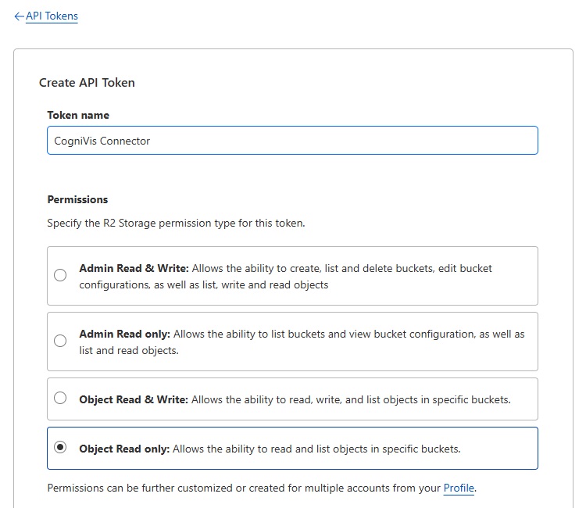Enable the Object Read & Write radio button

click(60, 398)
